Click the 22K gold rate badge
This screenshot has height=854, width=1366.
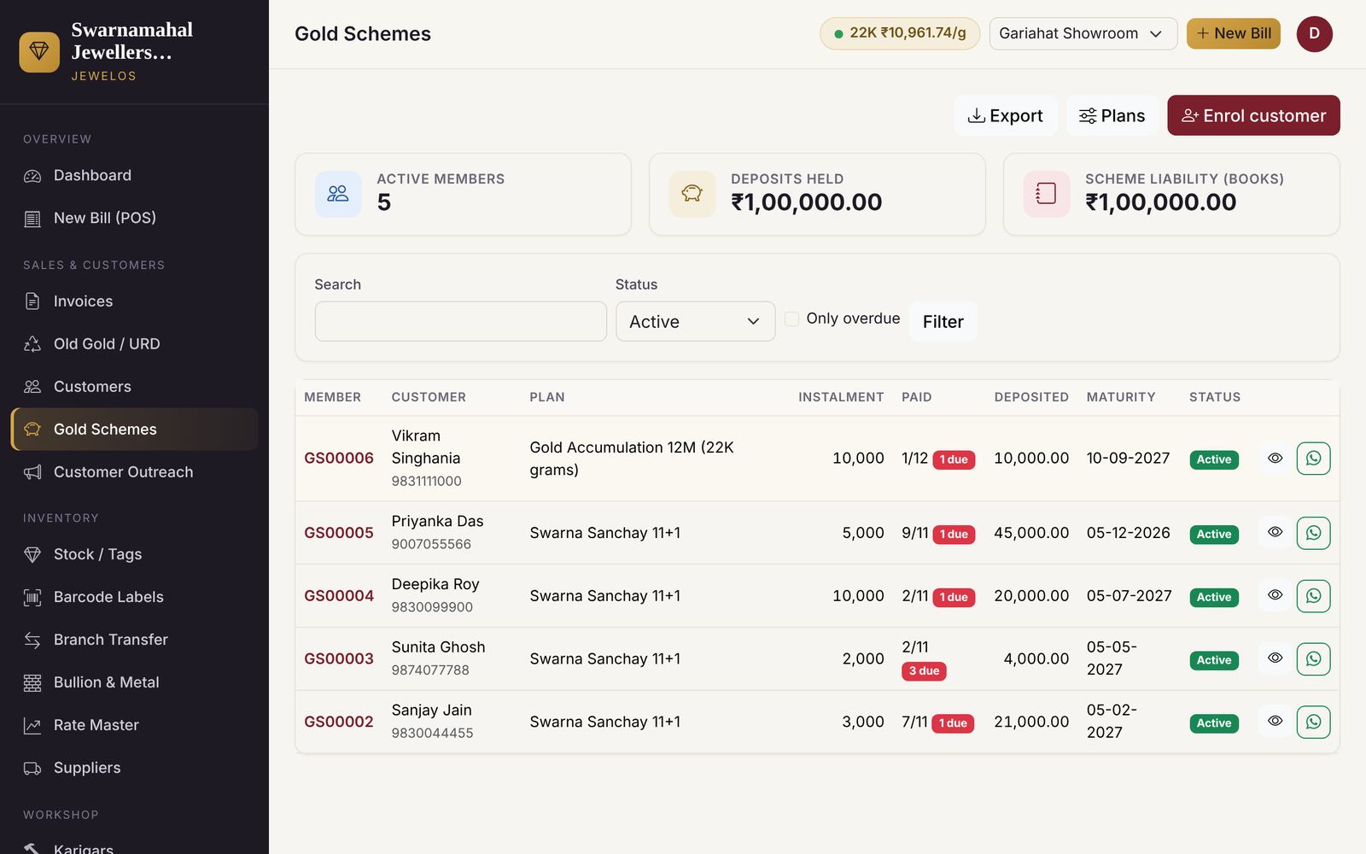pos(899,33)
